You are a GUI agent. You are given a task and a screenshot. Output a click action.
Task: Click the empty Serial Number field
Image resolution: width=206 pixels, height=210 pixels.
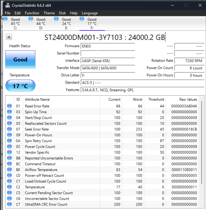pyautogui.click(x=108, y=53)
